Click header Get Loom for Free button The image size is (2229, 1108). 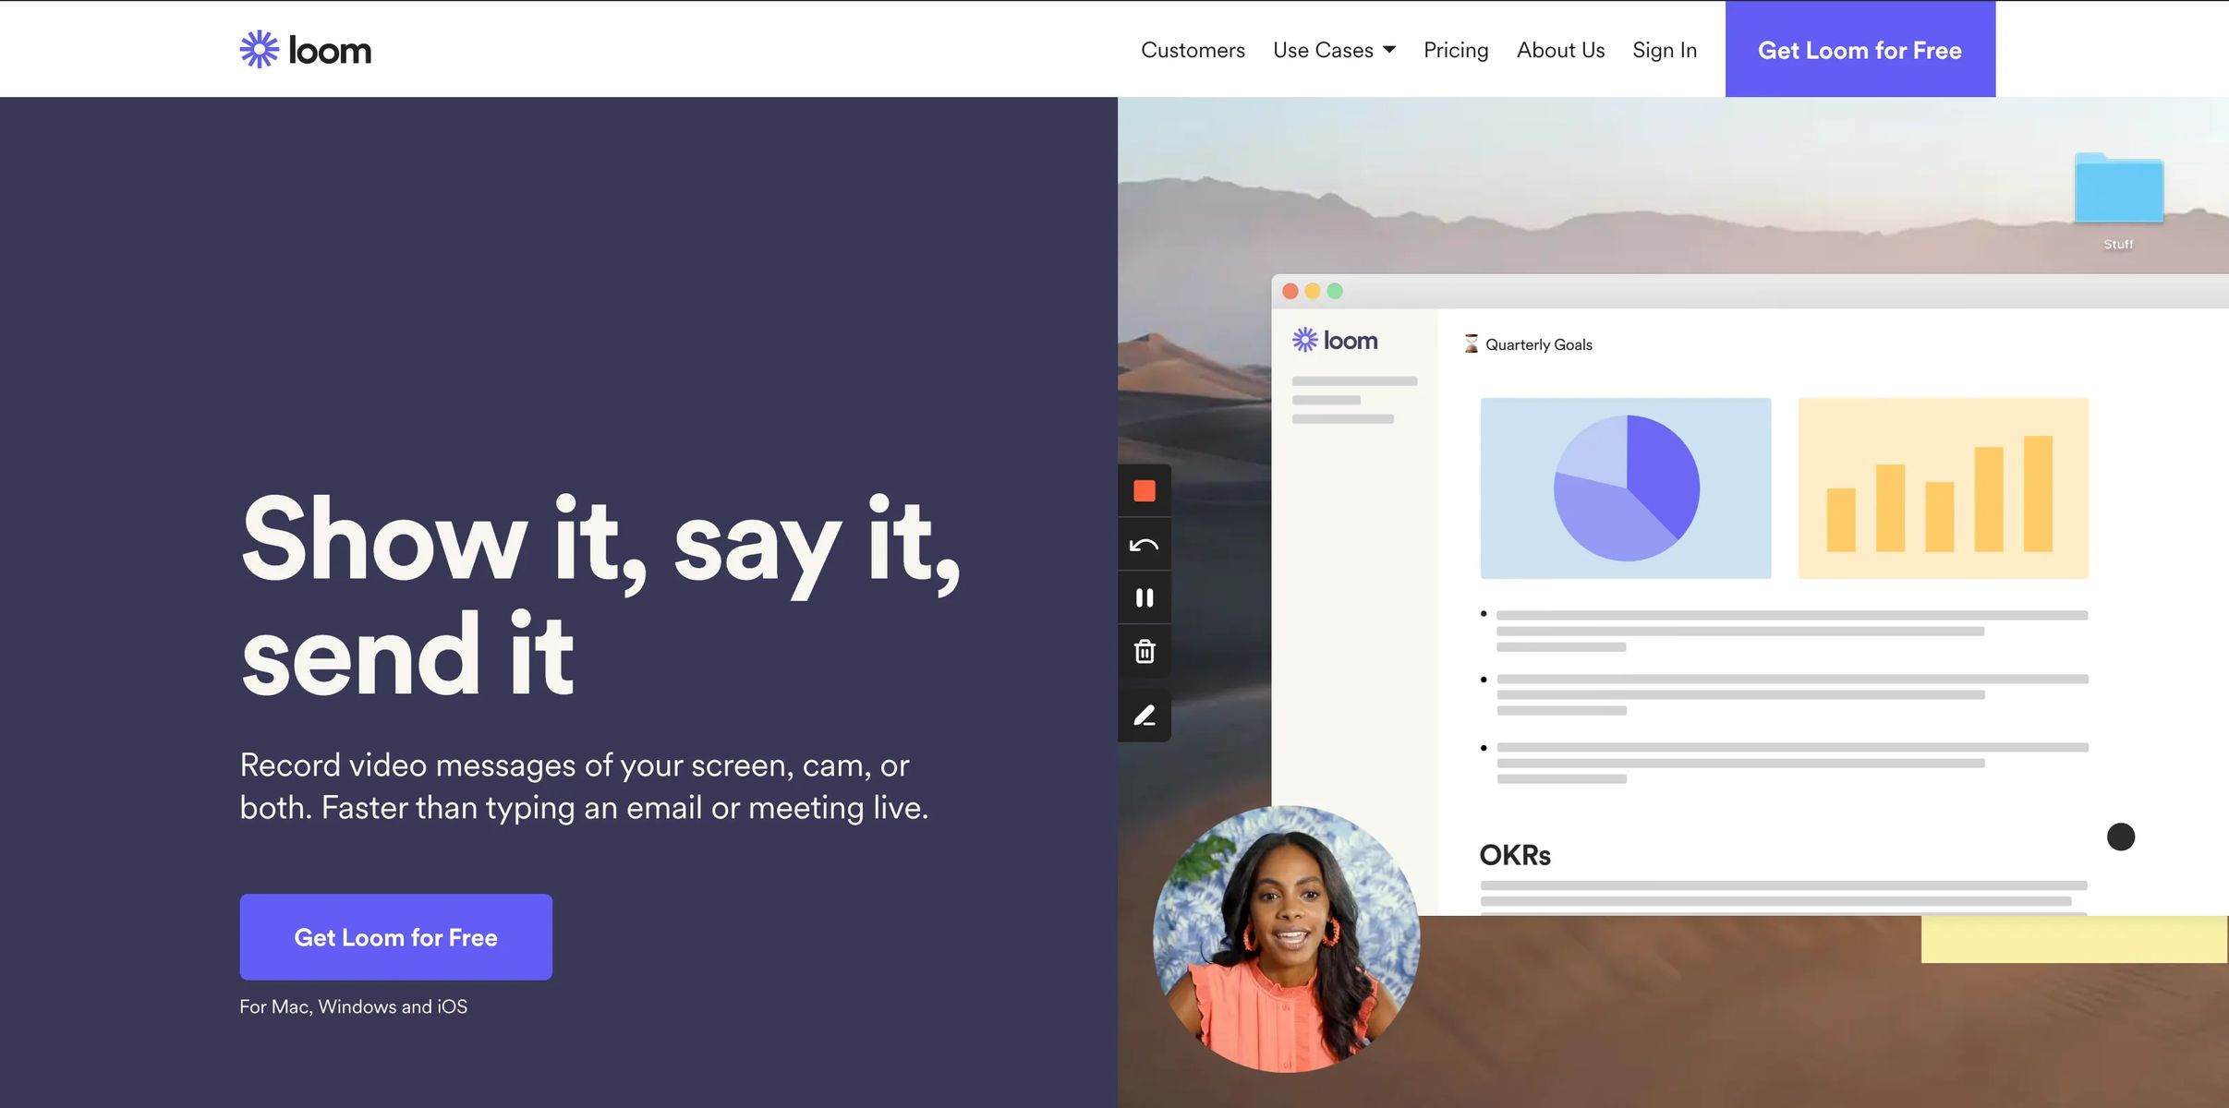point(1860,50)
